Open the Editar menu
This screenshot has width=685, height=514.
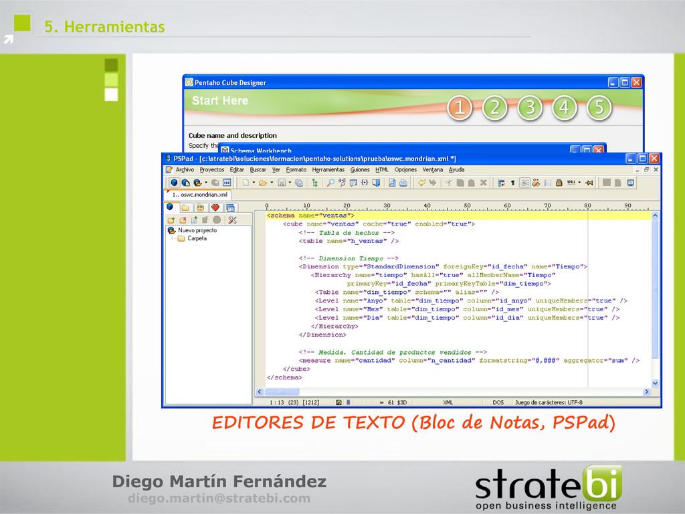(x=237, y=169)
